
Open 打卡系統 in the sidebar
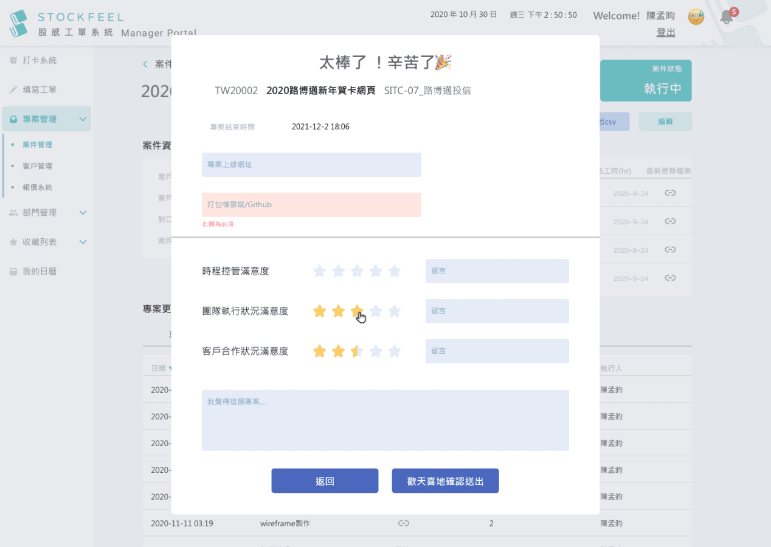click(39, 61)
